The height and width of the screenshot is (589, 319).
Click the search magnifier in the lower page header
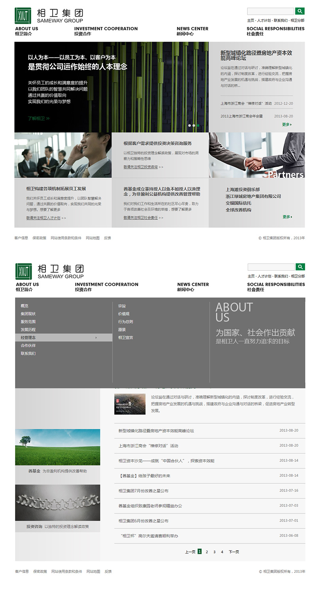point(300,267)
